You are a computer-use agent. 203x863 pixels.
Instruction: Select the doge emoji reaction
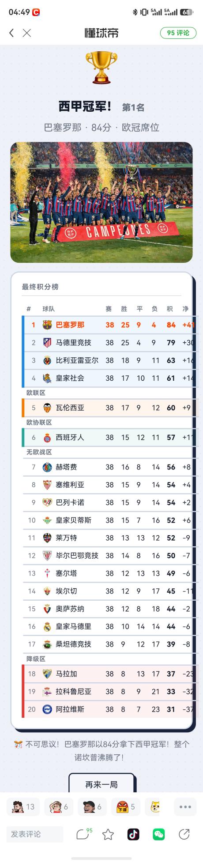coord(155,806)
